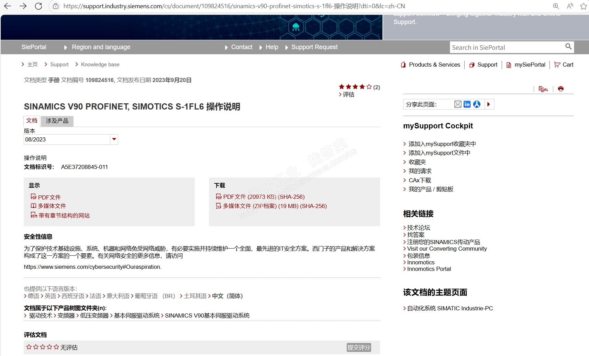Screen dimensions: 589x356
Task: Print the page with the printer icon
Action: click(x=561, y=89)
